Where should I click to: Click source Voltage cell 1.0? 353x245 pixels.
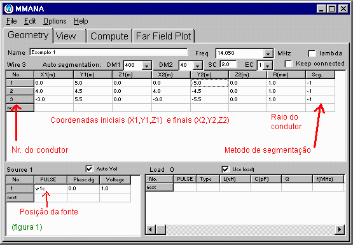click(115, 189)
